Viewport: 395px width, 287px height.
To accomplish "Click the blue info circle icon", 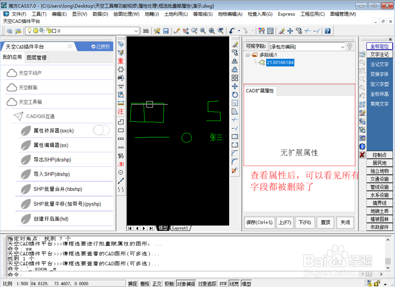I will pos(362,147).
